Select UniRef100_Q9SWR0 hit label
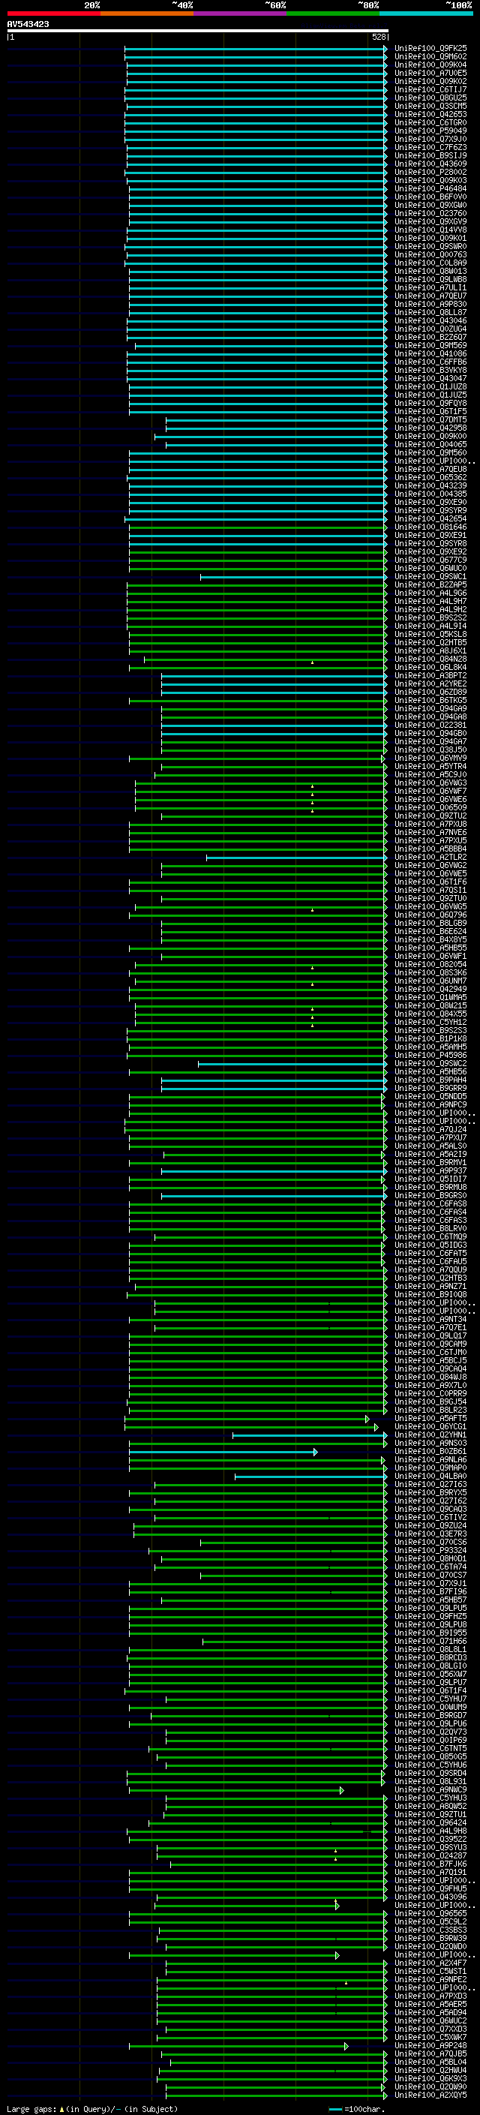Image resolution: width=480 pixels, height=2115 pixels. click(430, 246)
